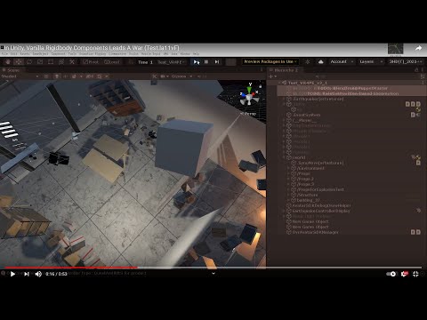Open the File menu
427x320 pixels.
pos(4,54)
